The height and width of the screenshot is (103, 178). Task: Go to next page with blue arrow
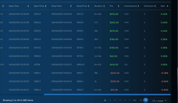146,100
